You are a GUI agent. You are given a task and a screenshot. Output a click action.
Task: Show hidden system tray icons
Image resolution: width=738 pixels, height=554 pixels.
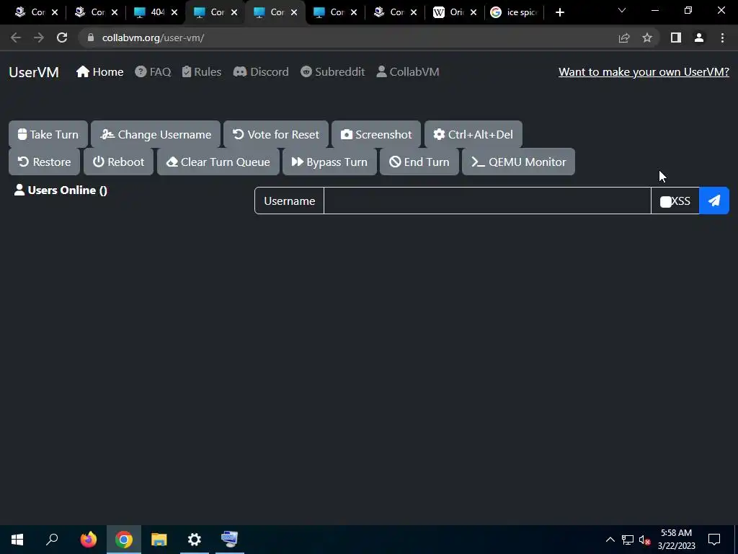[610, 540]
